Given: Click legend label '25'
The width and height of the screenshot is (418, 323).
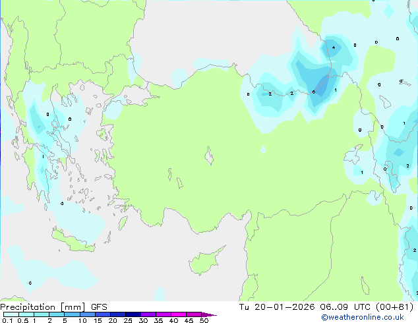Looking at the screenshot, I should coord(128,320).
